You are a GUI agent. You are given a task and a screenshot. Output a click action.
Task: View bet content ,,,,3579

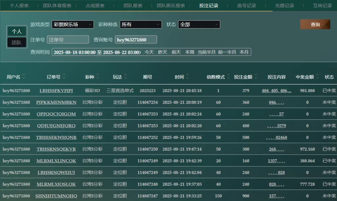[276, 126]
